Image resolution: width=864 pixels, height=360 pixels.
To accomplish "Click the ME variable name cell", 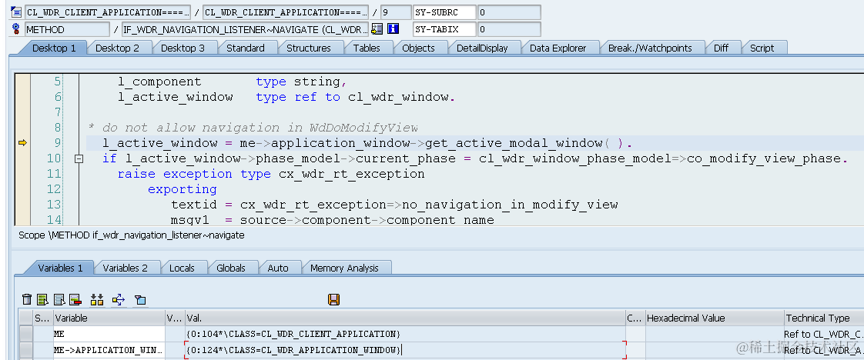I will (x=109, y=334).
